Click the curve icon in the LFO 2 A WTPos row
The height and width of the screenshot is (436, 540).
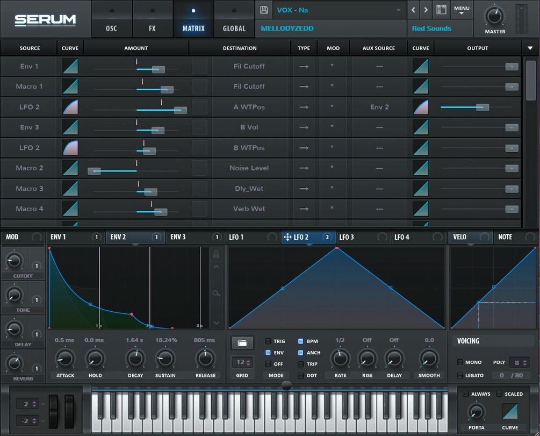pyautogui.click(x=70, y=107)
